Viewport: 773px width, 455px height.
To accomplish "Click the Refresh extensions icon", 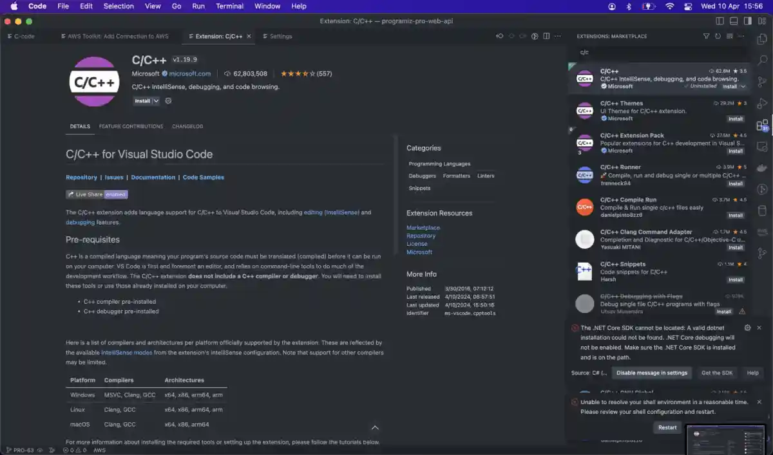I will tap(717, 36).
